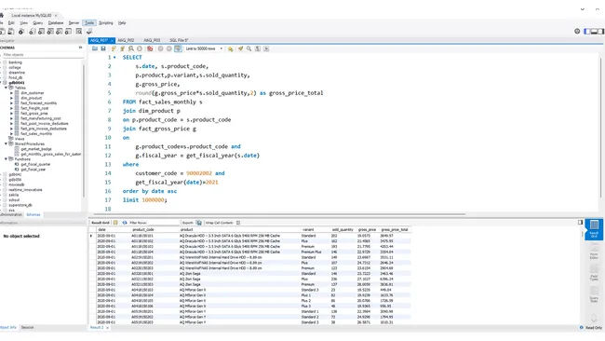Toggle the bottom output panel visibility
605x341 pixels.
point(594,32)
